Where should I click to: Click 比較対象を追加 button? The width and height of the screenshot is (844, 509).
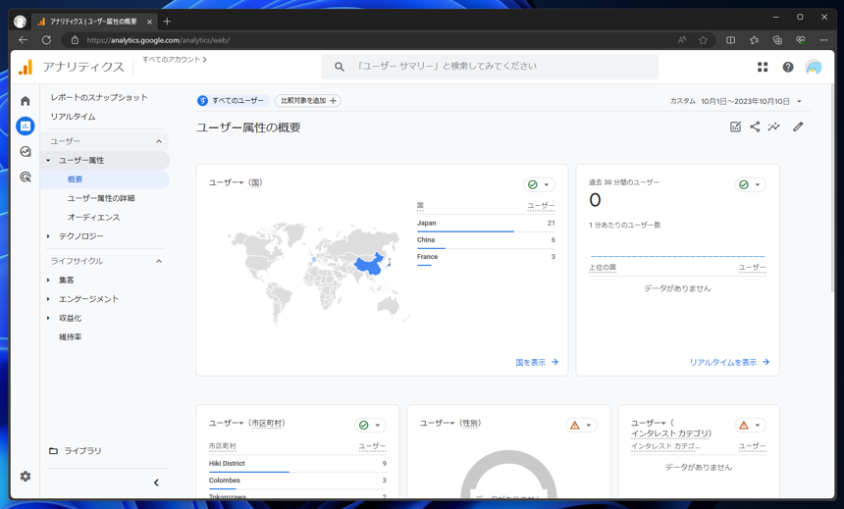[308, 101]
